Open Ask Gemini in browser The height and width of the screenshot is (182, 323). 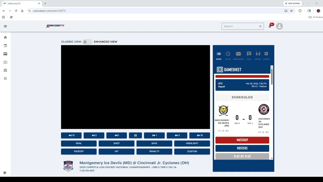[x=292, y=4]
